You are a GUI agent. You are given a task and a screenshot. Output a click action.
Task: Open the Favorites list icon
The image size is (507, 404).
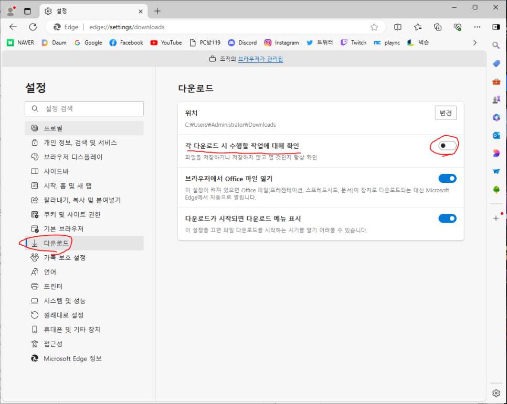coord(418,27)
